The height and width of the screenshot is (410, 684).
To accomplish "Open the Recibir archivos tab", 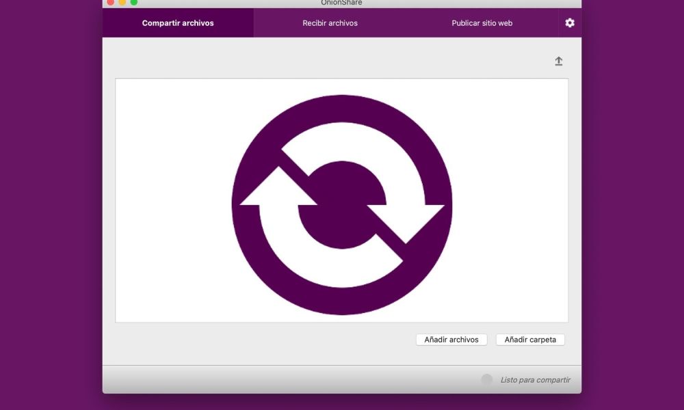I will click(x=330, y=23).
